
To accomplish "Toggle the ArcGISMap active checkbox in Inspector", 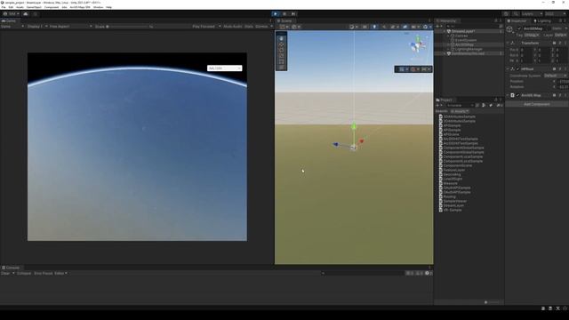I will click(x=519, y=28).
